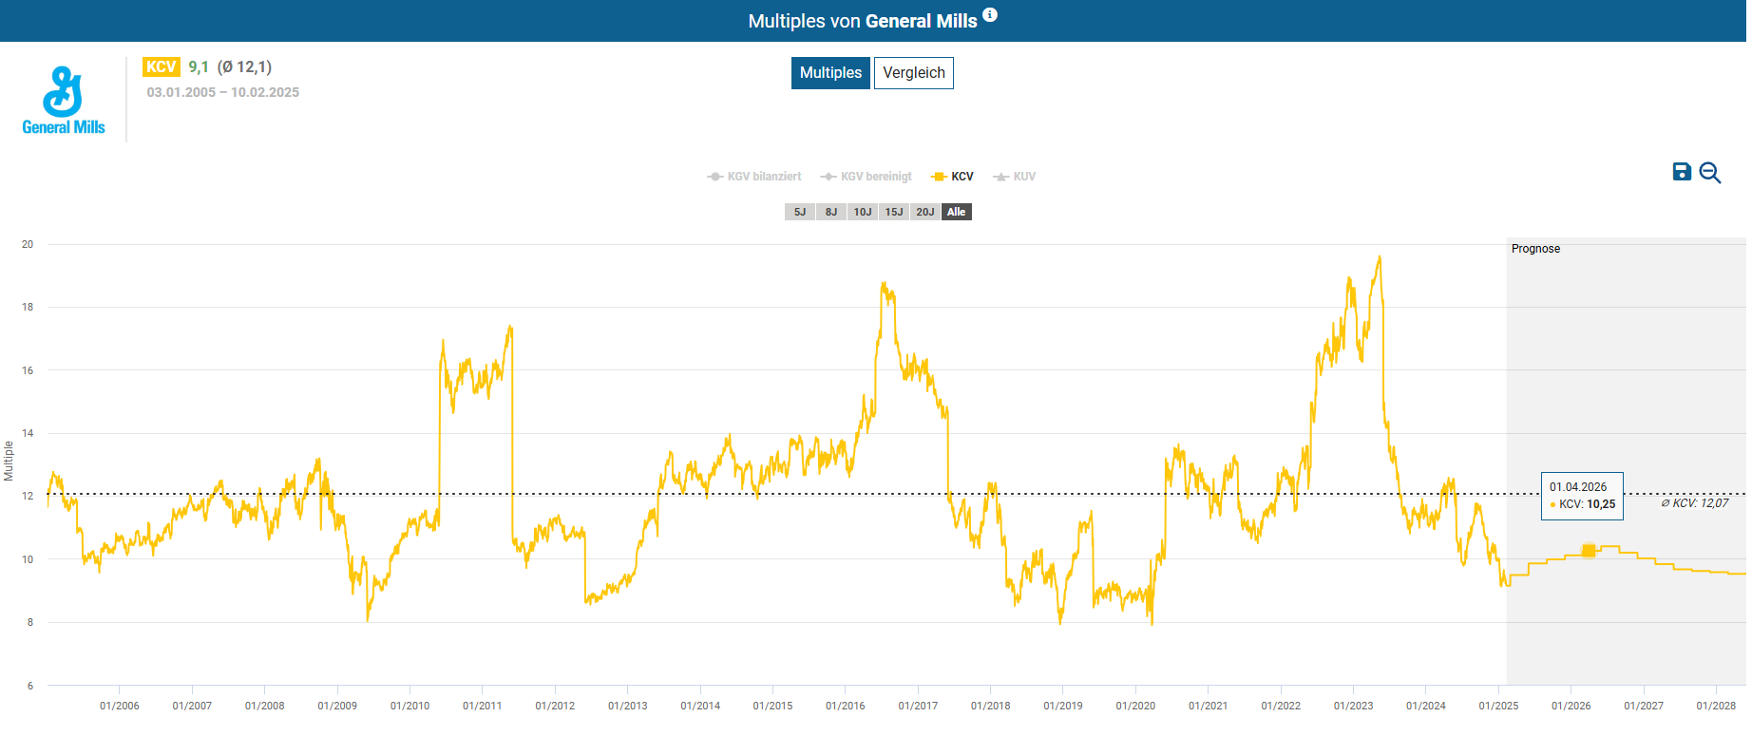1752x736 pixels.
Task: Click the save chart disk icon
Action: [1682, 172]
